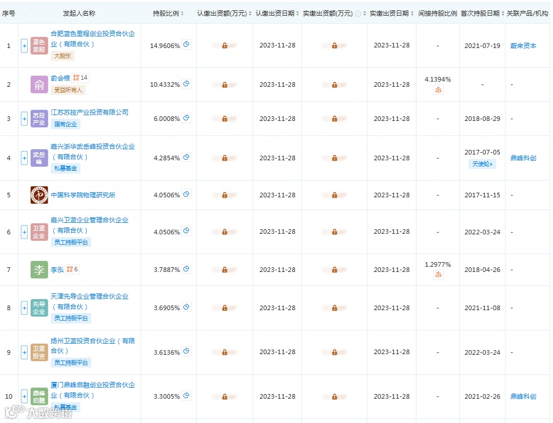Viewport: 553px width, 423px height.
Task: Expand row 3 江苏苏控产业投资 plus button
Action: 24,119
